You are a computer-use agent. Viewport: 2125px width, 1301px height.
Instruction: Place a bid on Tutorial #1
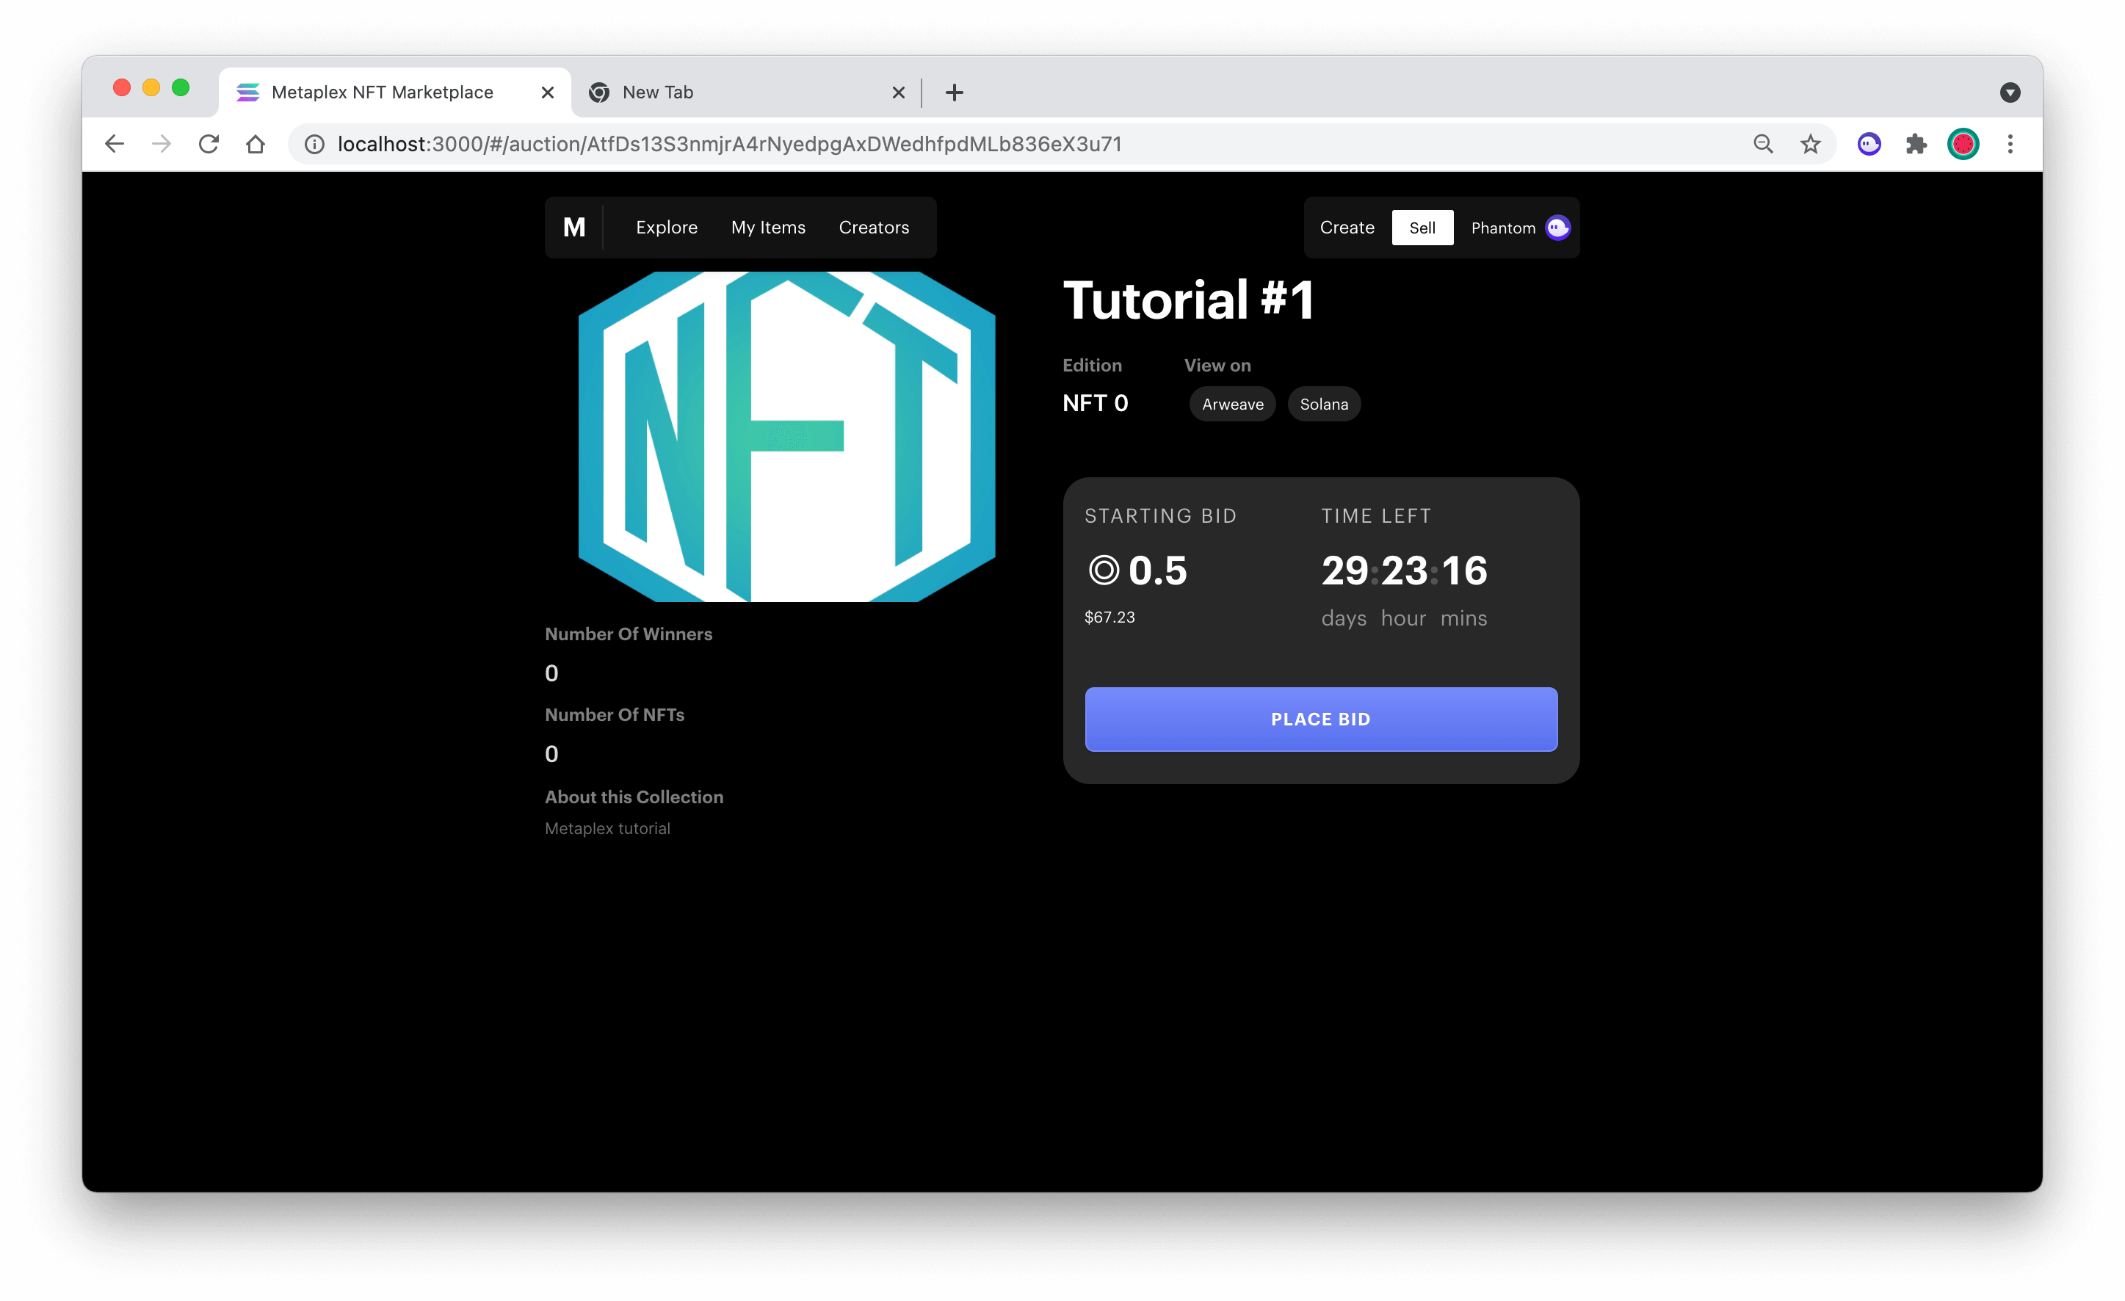(x=1320, y=719)
